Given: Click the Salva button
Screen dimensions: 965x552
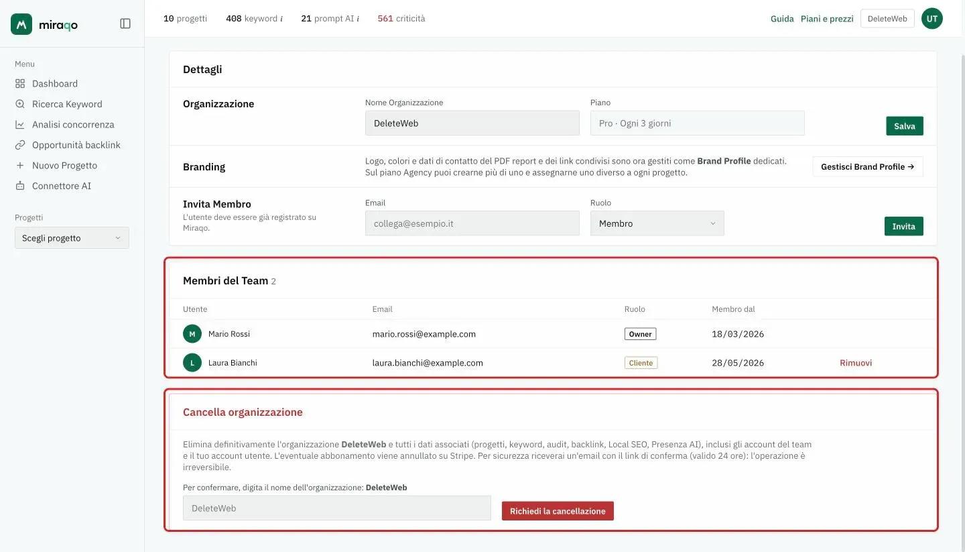Looking at the screenshot, I should [x=905, y=126].
